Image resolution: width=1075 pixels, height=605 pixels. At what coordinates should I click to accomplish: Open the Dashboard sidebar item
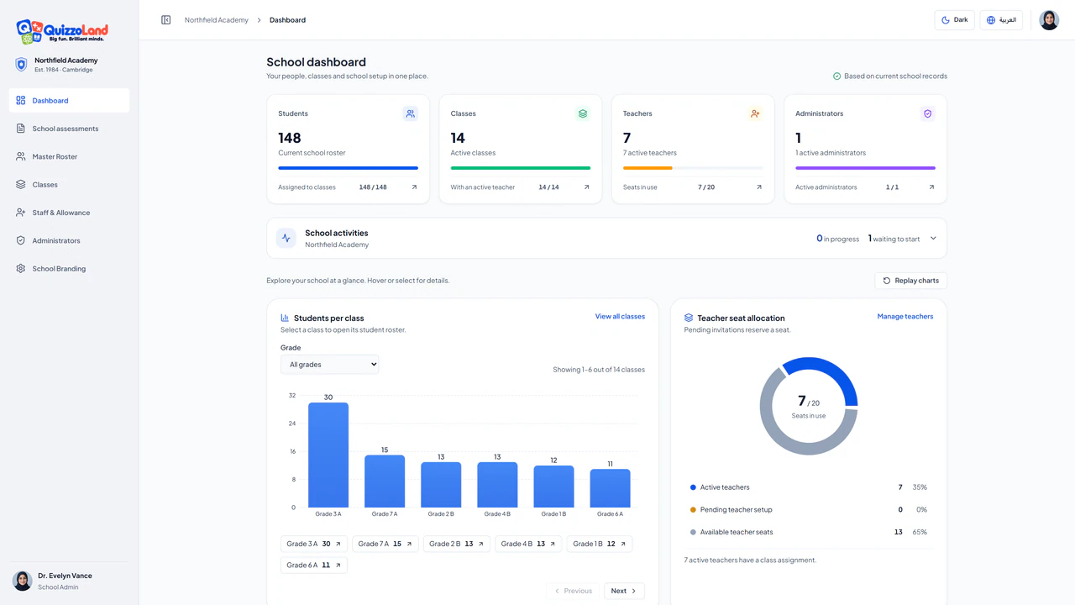[69, 101]
